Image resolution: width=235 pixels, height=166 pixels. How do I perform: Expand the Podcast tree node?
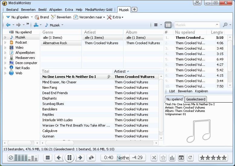click(x=5, y=43)
